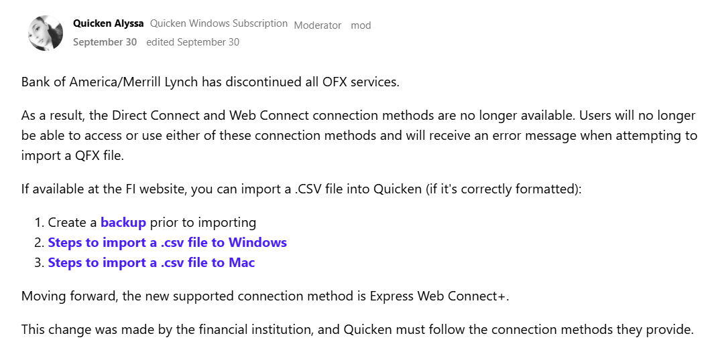The height and width of the screenshot is (358, 712).
Task: Click the This change was made sentence
Action: (357, 329)
